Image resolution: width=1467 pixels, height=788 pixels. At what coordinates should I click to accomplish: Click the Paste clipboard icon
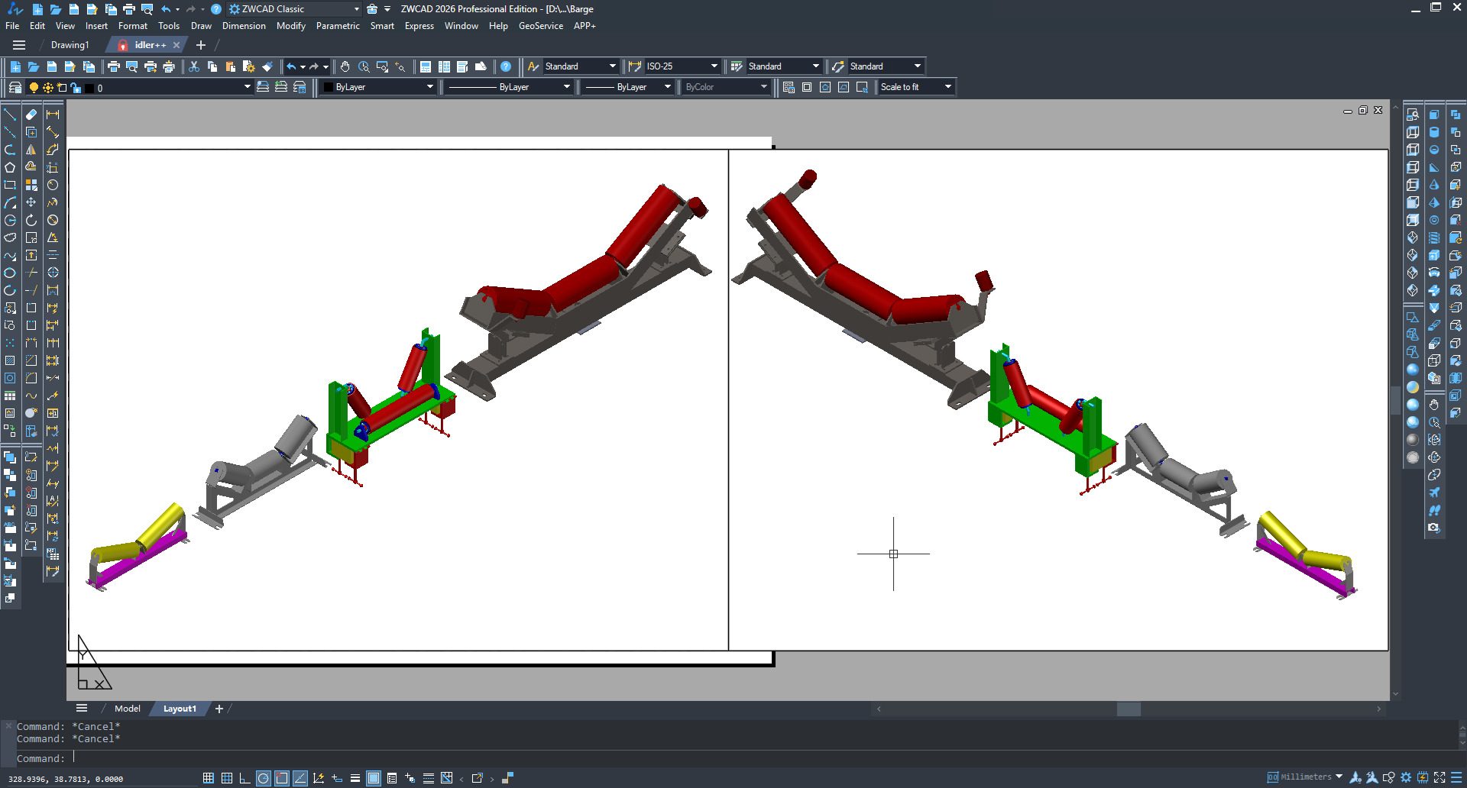pos(231,66)
